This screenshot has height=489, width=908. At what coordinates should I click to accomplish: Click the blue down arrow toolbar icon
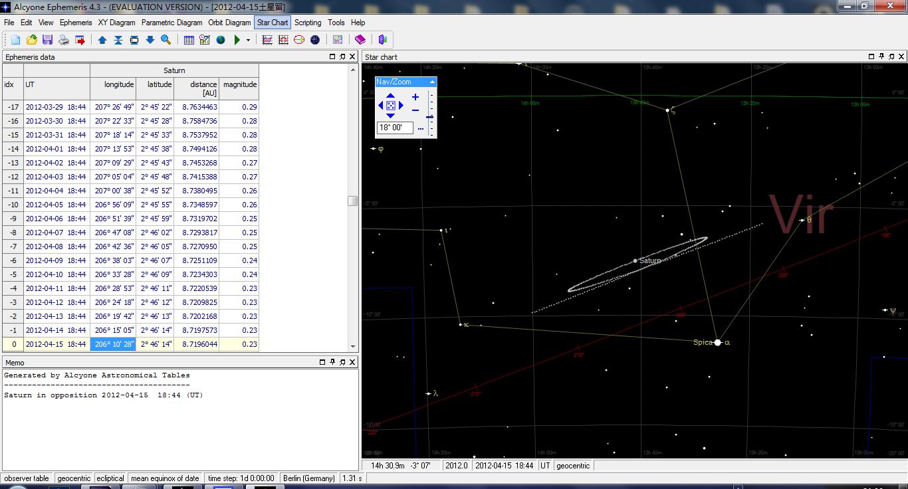150,40
